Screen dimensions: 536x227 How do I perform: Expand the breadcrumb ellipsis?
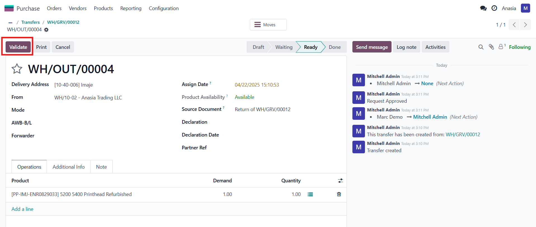pyautogui.click(x=10, y=22)
